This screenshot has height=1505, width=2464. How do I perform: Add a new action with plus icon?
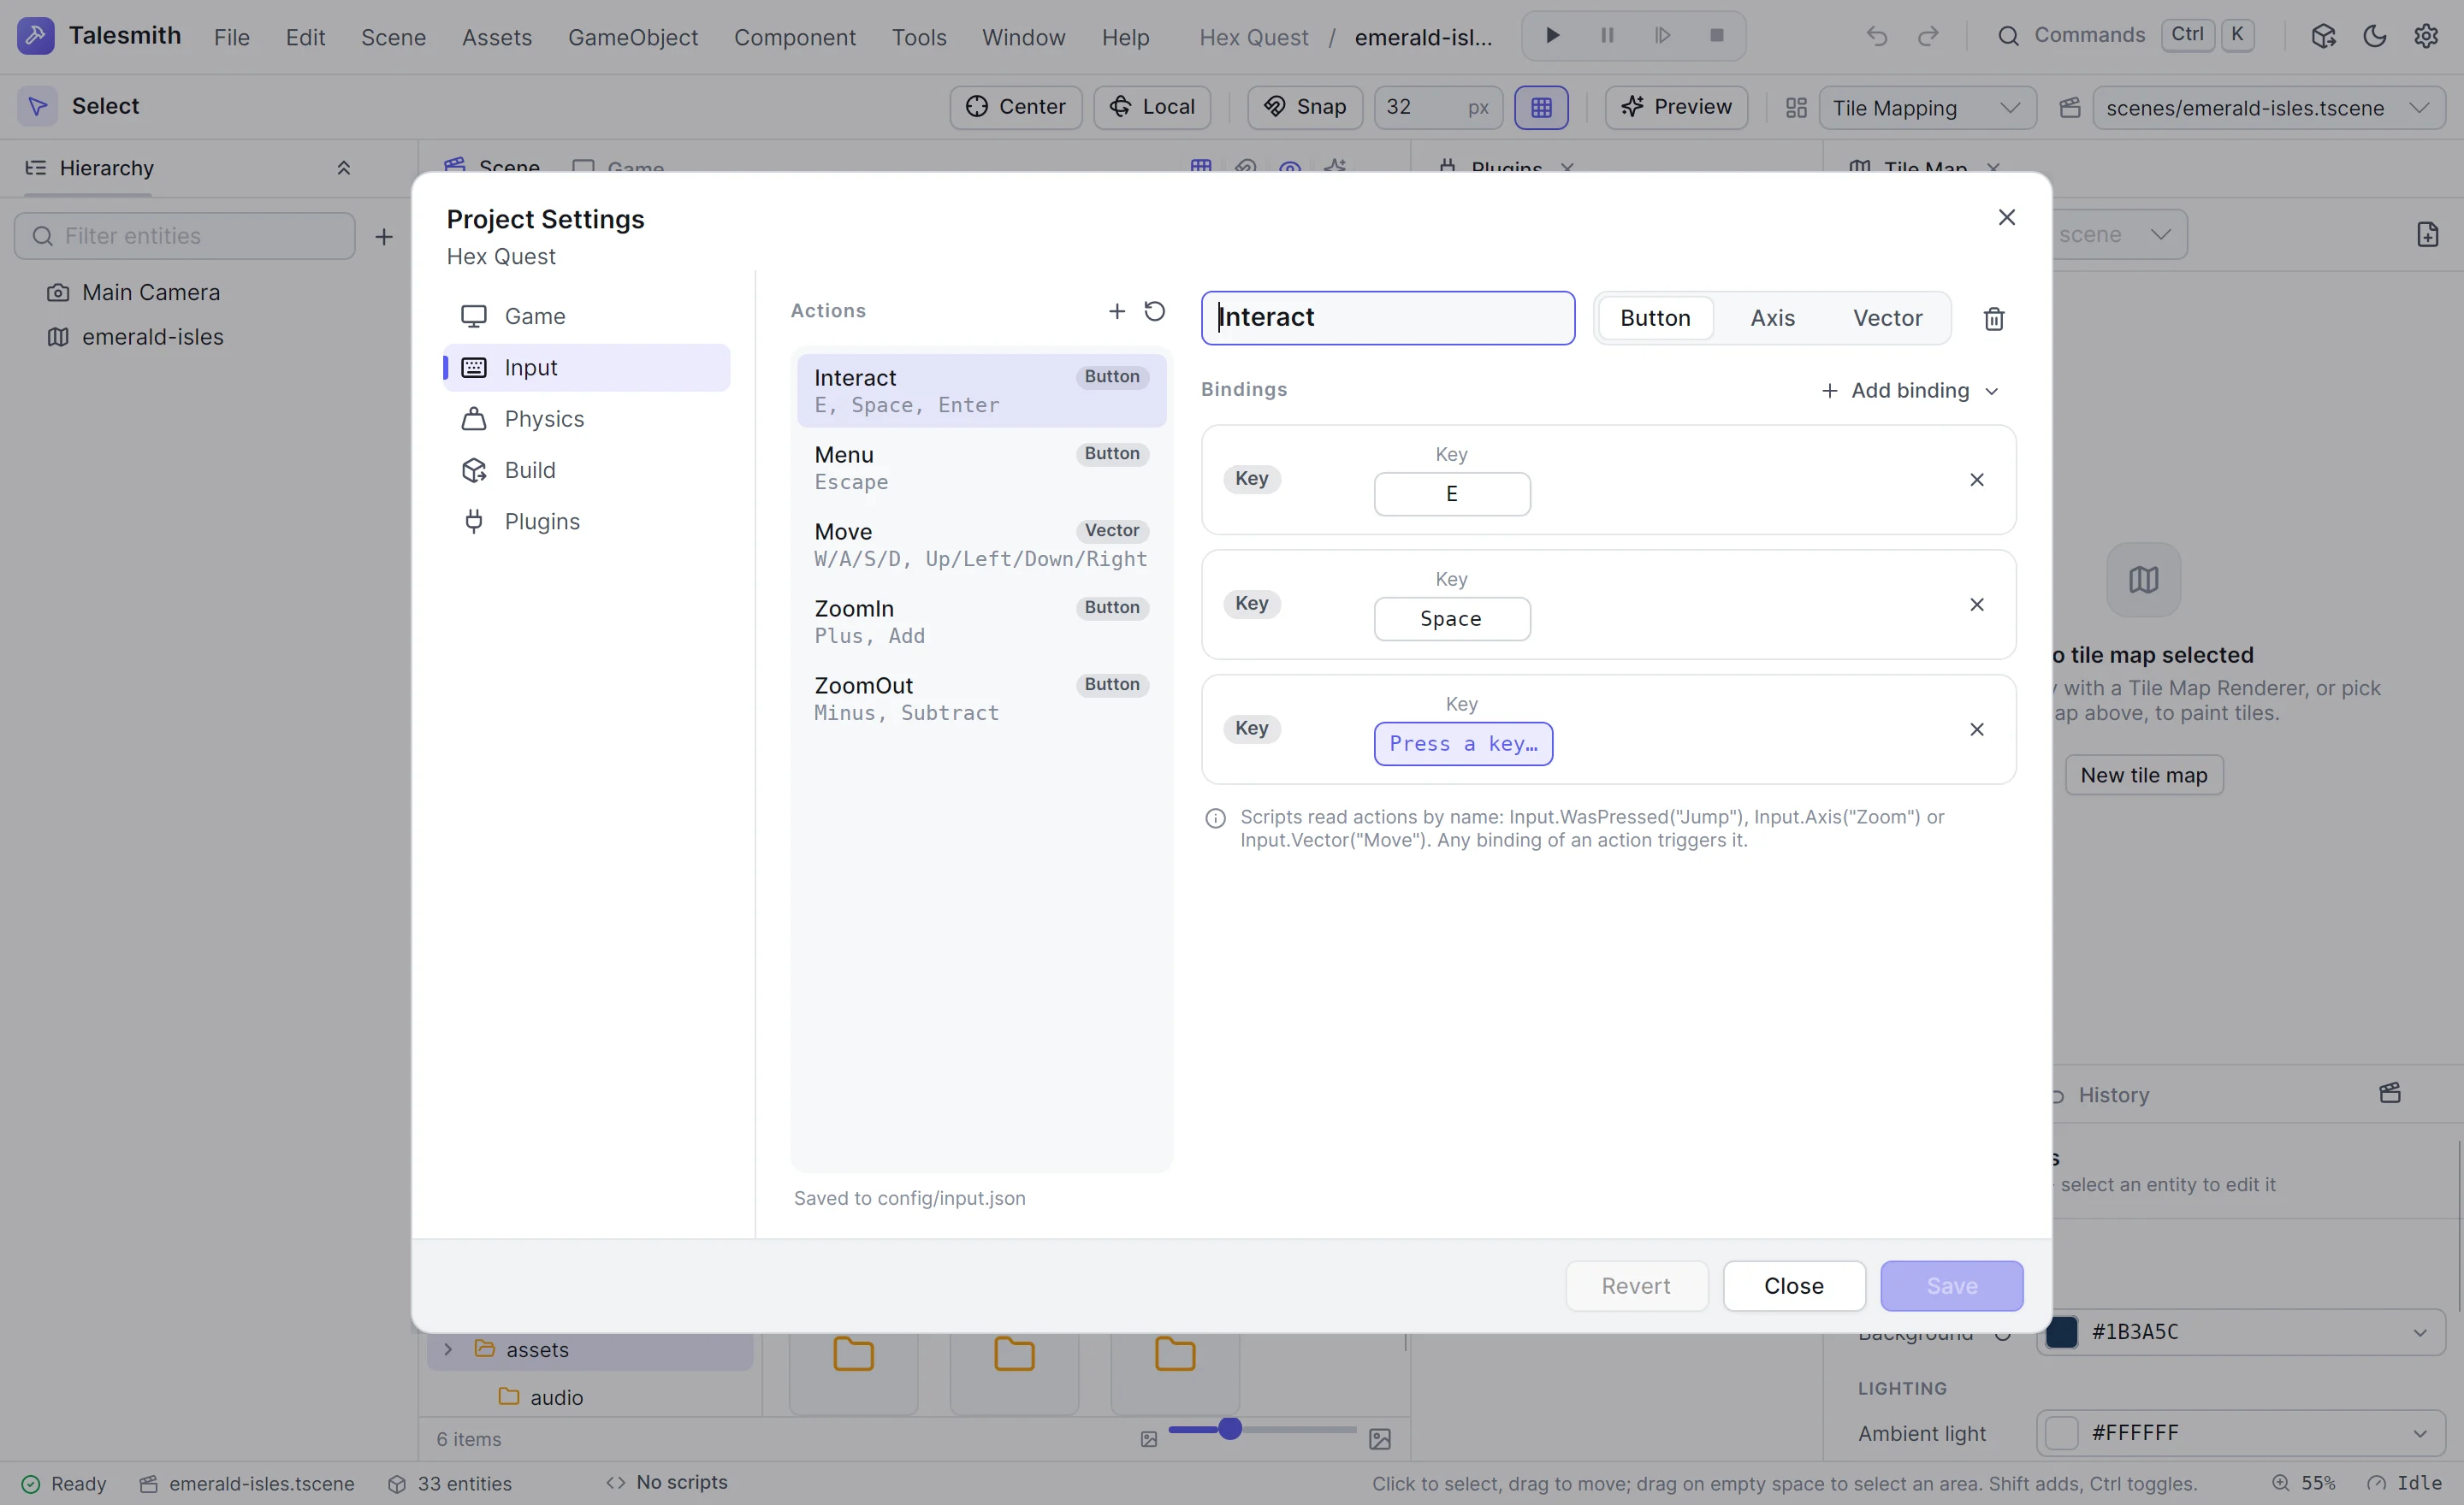point(1117,310)
